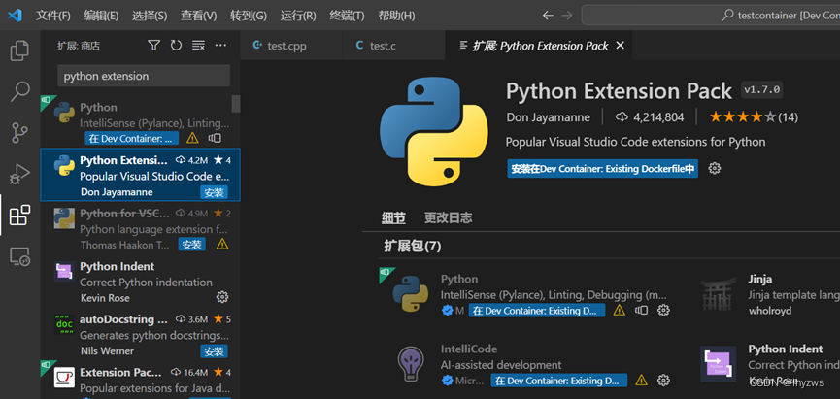The height and width of the screenshot is (399, 840).
Task: Click warning icon on Python for VSCode
Action: click(x=222, y=245)
